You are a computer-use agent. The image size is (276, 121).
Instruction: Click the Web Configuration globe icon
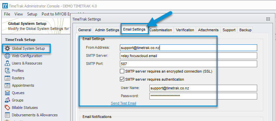click(7, 56)
